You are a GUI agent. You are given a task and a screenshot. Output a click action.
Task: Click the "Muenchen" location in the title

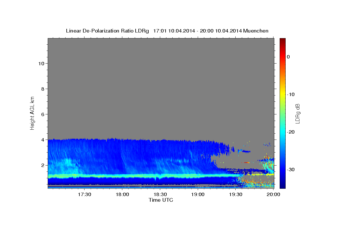256,31
